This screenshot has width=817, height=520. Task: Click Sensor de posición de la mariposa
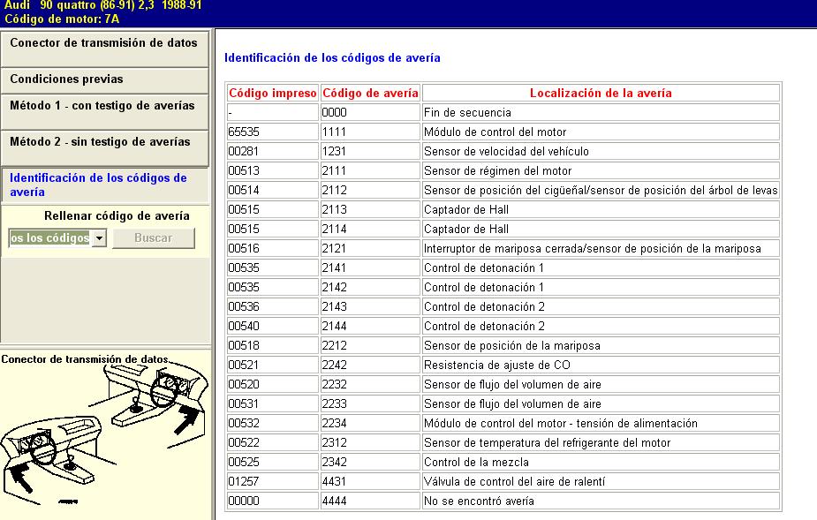(x=512, y=345)
